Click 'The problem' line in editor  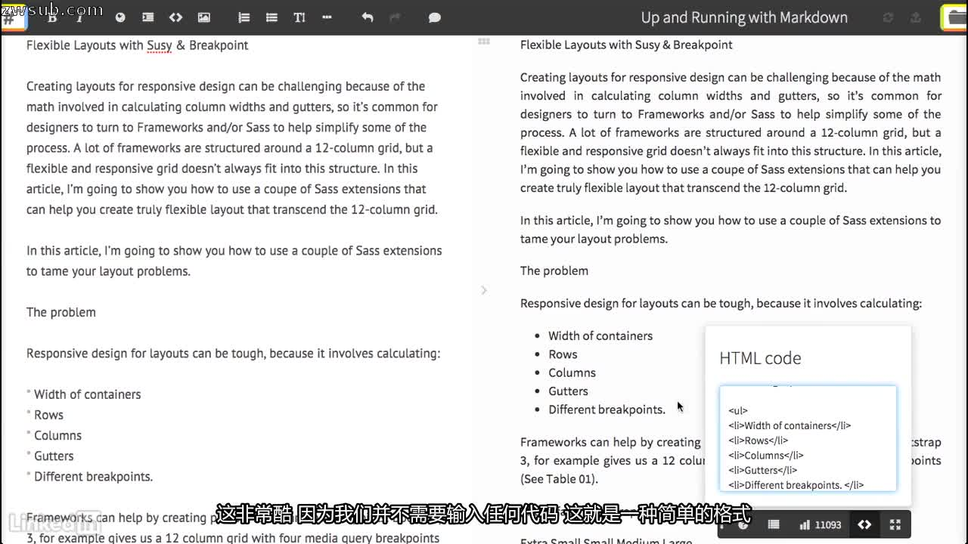point(61,312)
